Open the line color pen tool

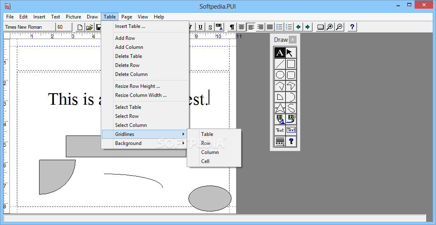(x=291, y=119)
